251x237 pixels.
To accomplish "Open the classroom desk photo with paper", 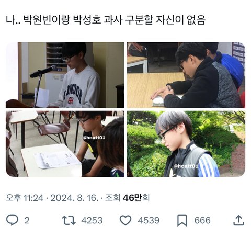I will click(65, 144).
